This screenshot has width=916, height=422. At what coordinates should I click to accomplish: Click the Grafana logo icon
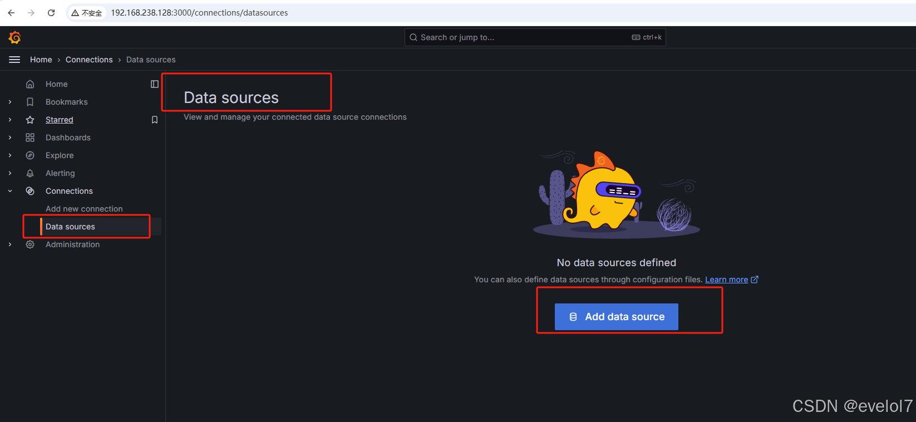point(14,37)
